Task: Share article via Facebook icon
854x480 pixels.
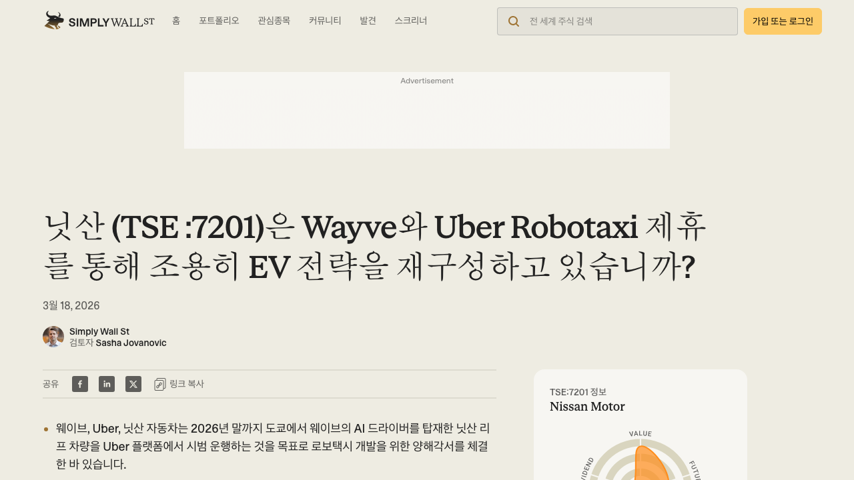Action: [x=80, y=384]
